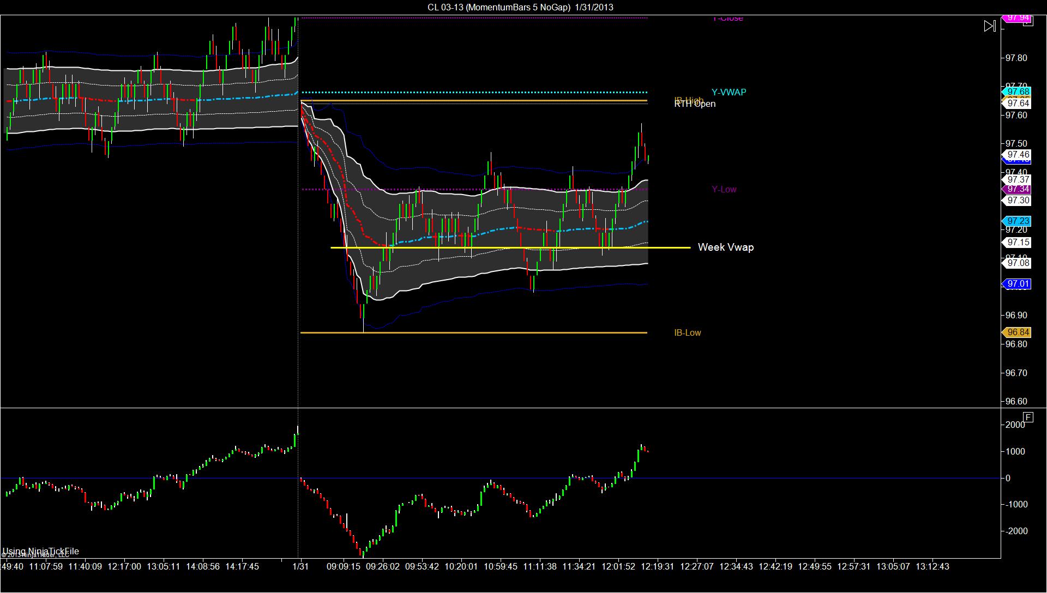Select the orange IB-Low horizontal line
Viewport: 1047px width, 593px height.
pos(474,332)
